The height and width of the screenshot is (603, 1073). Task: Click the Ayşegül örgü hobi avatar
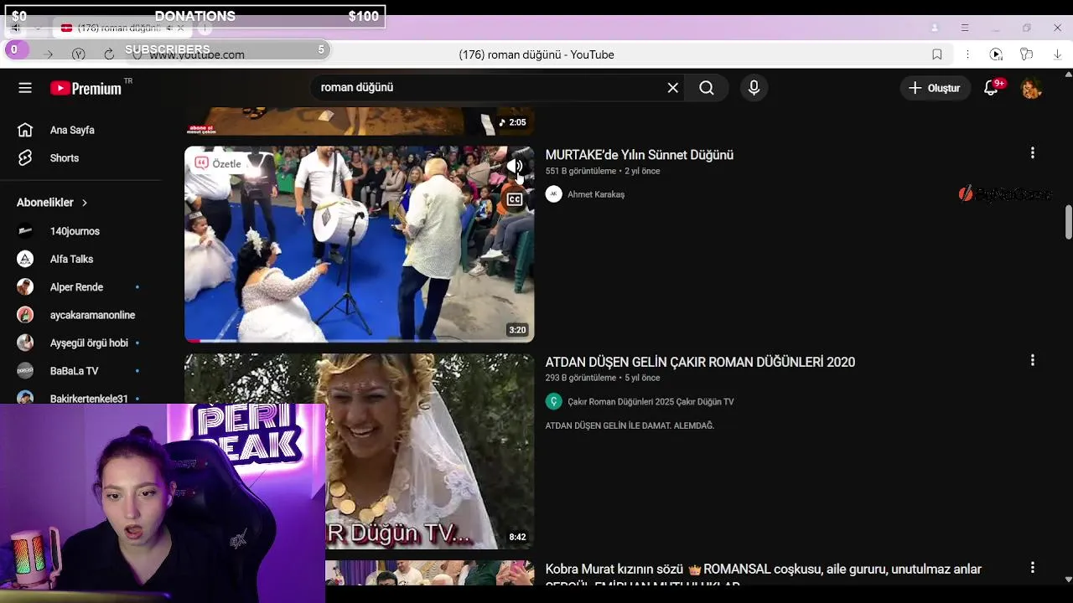point(25,343)
